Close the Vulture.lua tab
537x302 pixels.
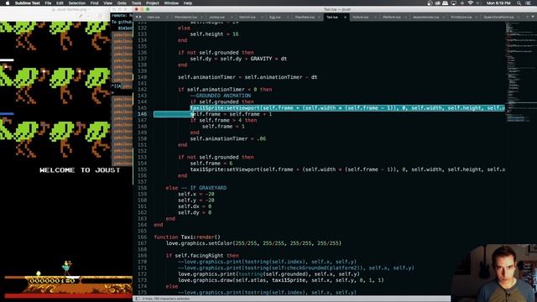click(375, 17)
